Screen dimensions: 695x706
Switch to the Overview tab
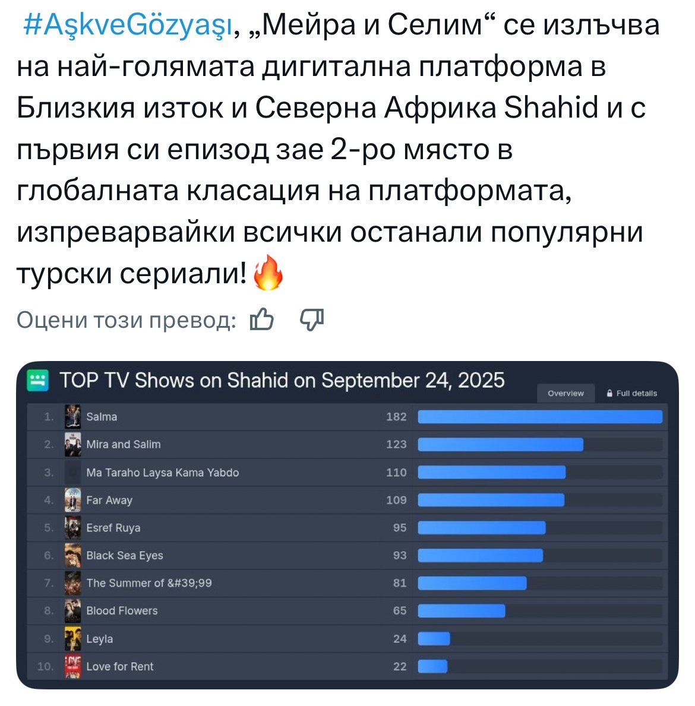[x=566, y=393]
